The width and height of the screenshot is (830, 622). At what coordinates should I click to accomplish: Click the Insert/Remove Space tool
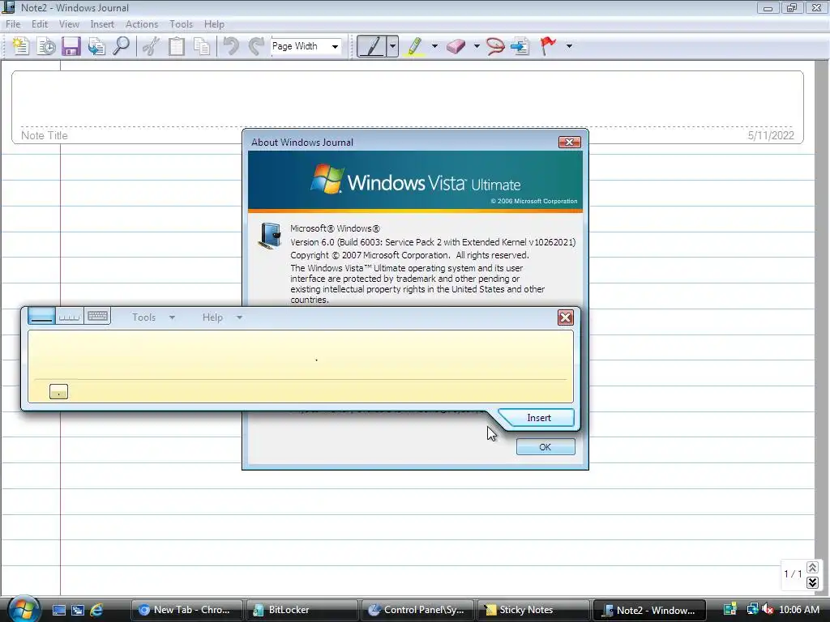(520, 46)
